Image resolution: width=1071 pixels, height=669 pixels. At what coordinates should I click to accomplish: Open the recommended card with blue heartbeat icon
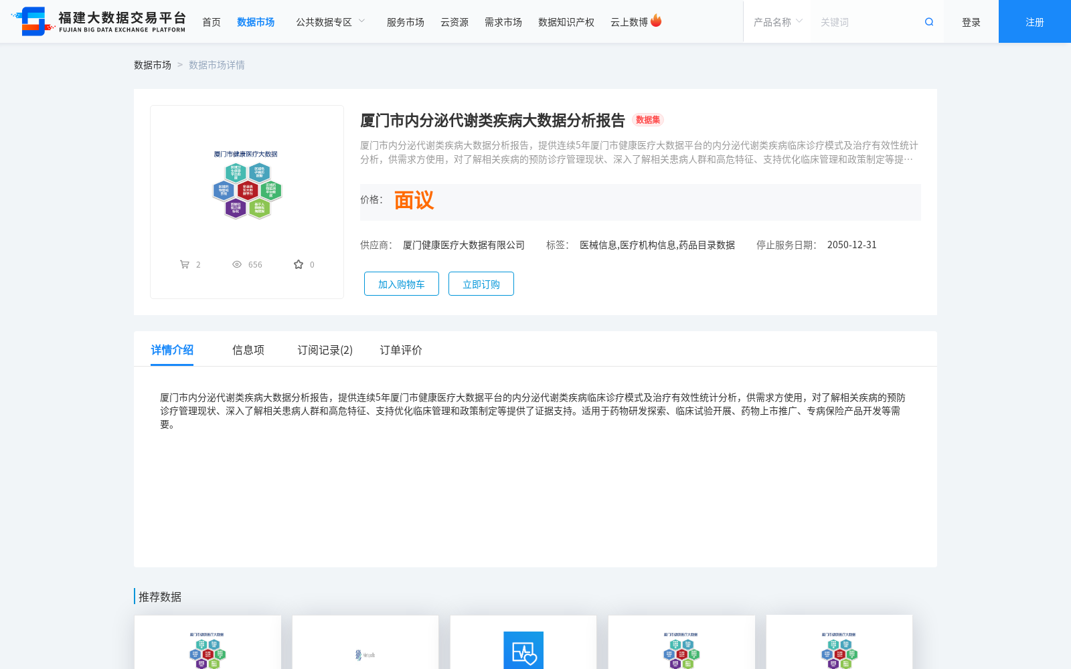(523, 642)
